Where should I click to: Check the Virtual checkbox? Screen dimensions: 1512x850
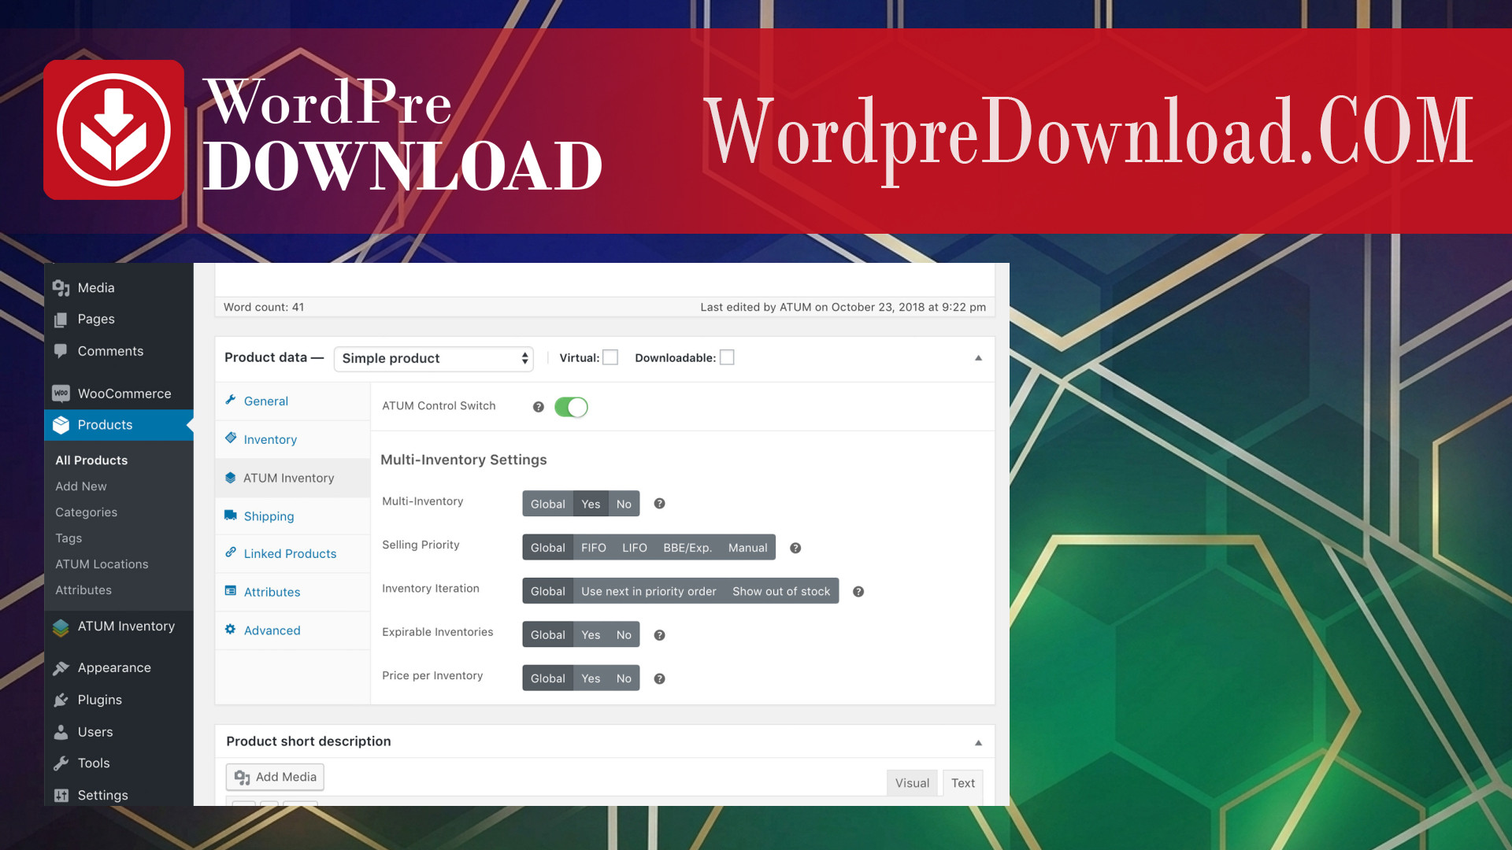(x=610, y=357)
